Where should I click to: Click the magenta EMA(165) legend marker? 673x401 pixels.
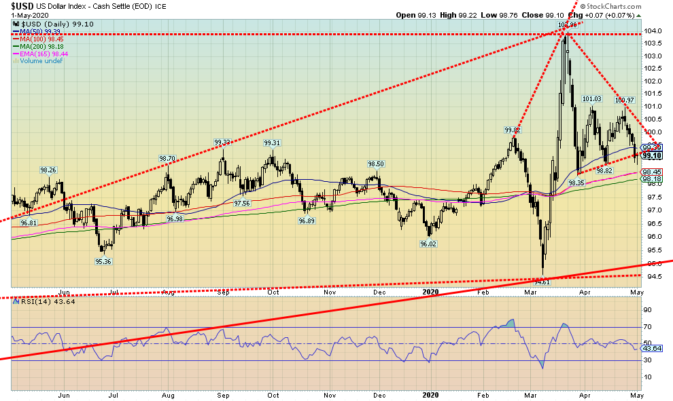[x=17, y=54]
